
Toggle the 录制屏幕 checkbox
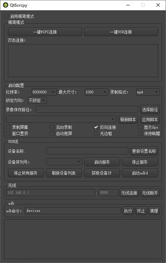pos(8,127)
